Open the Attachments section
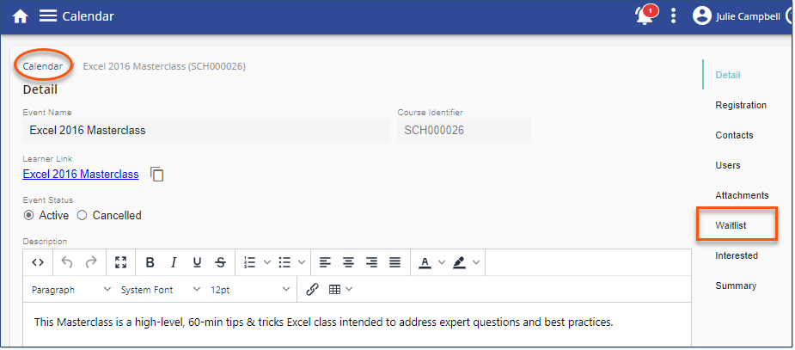795x350 pixels. click(742, 195)
